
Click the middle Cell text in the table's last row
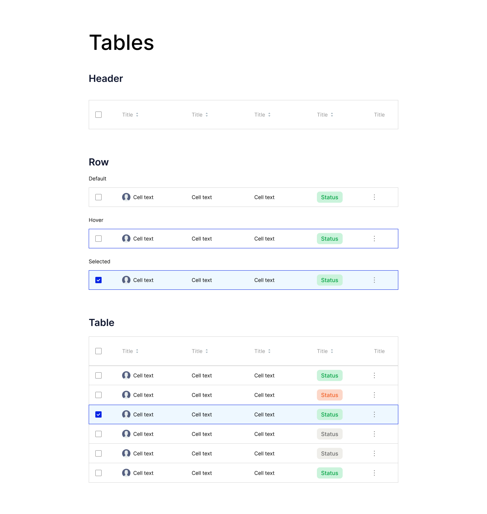click(202, 473)
